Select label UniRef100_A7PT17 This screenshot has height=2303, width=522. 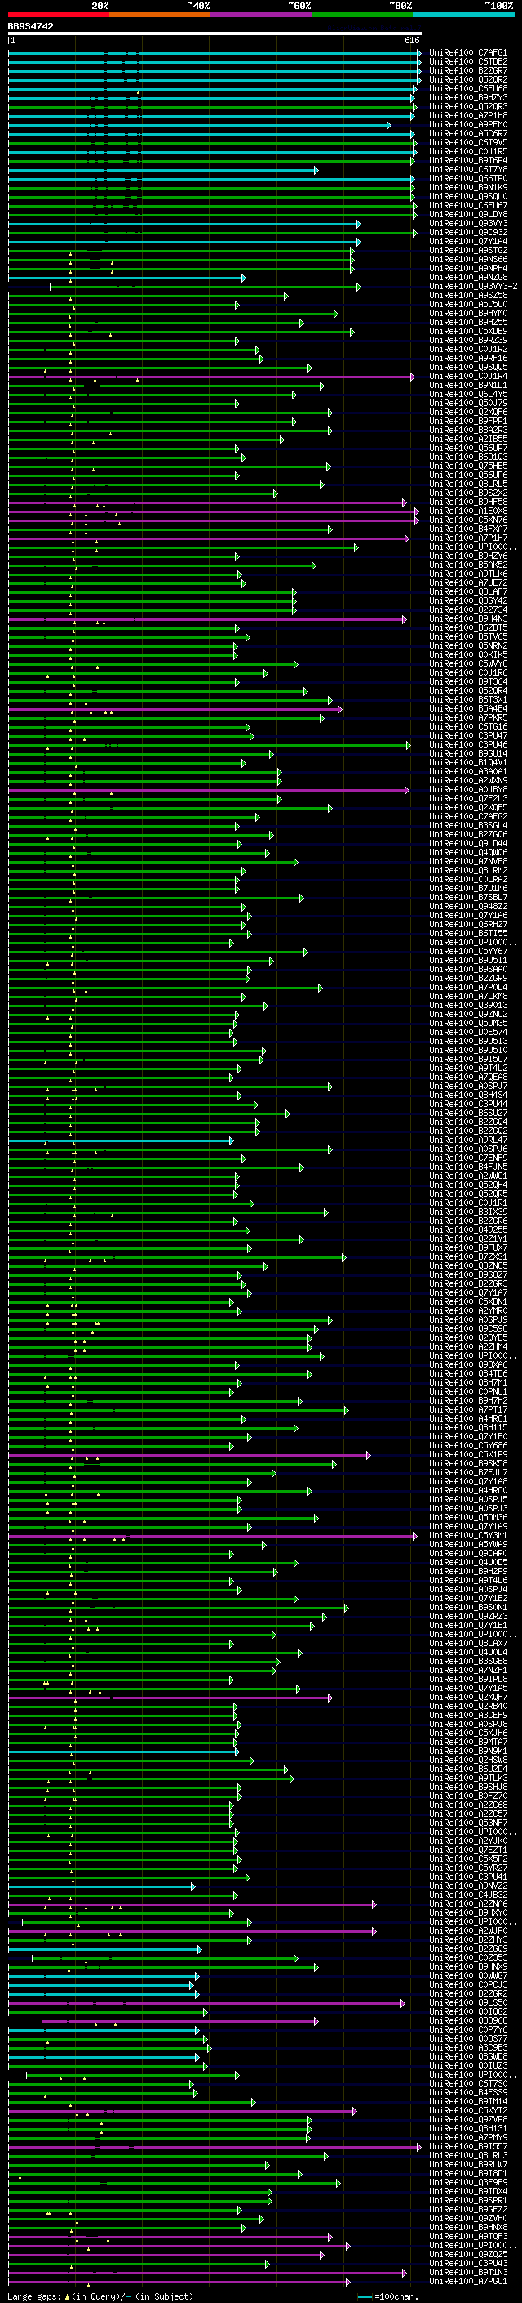coord(467,1410)
